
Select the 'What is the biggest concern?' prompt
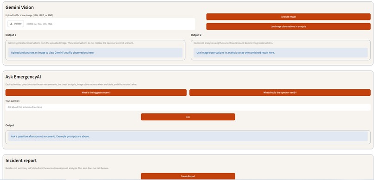coord(96,93)
